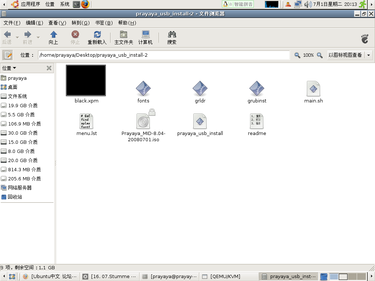Click the log out running man icon
Viewport: 375px width, 281px height.
(363, 4)
